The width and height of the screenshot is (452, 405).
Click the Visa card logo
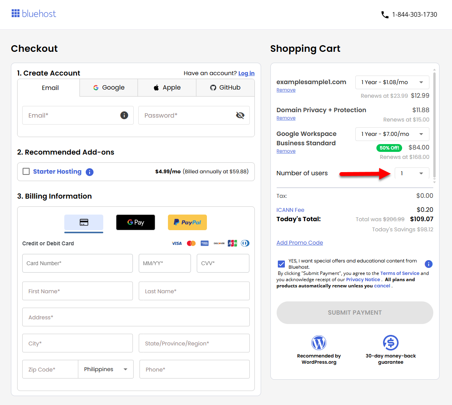(177, 243)
